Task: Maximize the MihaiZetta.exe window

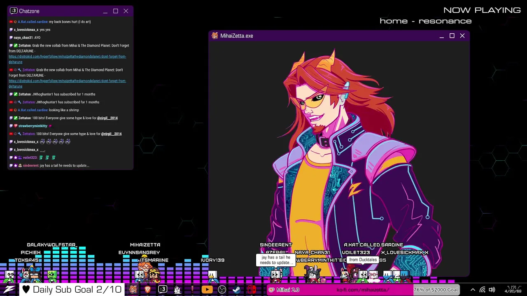Action: [452, 36]
